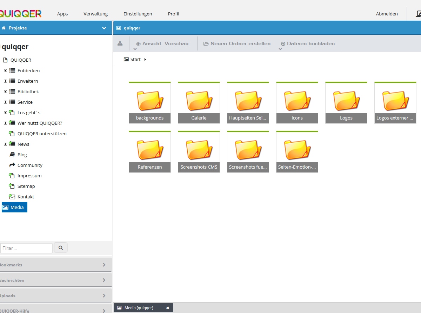Viewport: 421px width, 313px height.
Task: Open the Screenshots fue... folder
Action: [248, 152]
